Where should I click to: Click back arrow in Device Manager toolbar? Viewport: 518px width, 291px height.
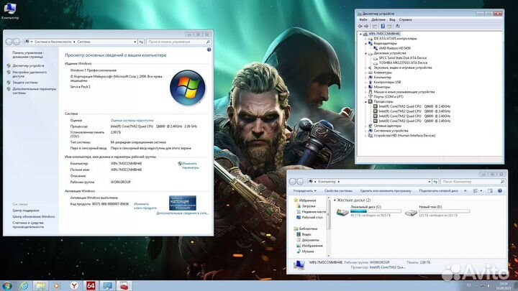pos(360,26)
